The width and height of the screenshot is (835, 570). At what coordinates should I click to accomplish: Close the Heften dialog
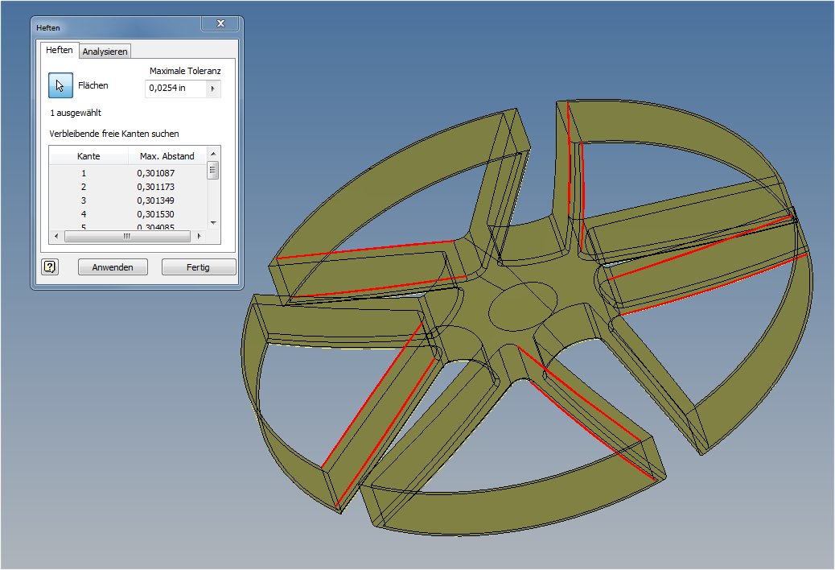pyautogui.click(x=221, y=23)
